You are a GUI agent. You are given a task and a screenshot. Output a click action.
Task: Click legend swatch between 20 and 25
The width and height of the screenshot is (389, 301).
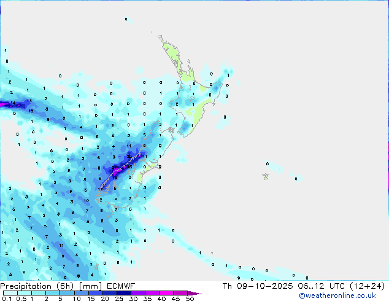(109, 293)
